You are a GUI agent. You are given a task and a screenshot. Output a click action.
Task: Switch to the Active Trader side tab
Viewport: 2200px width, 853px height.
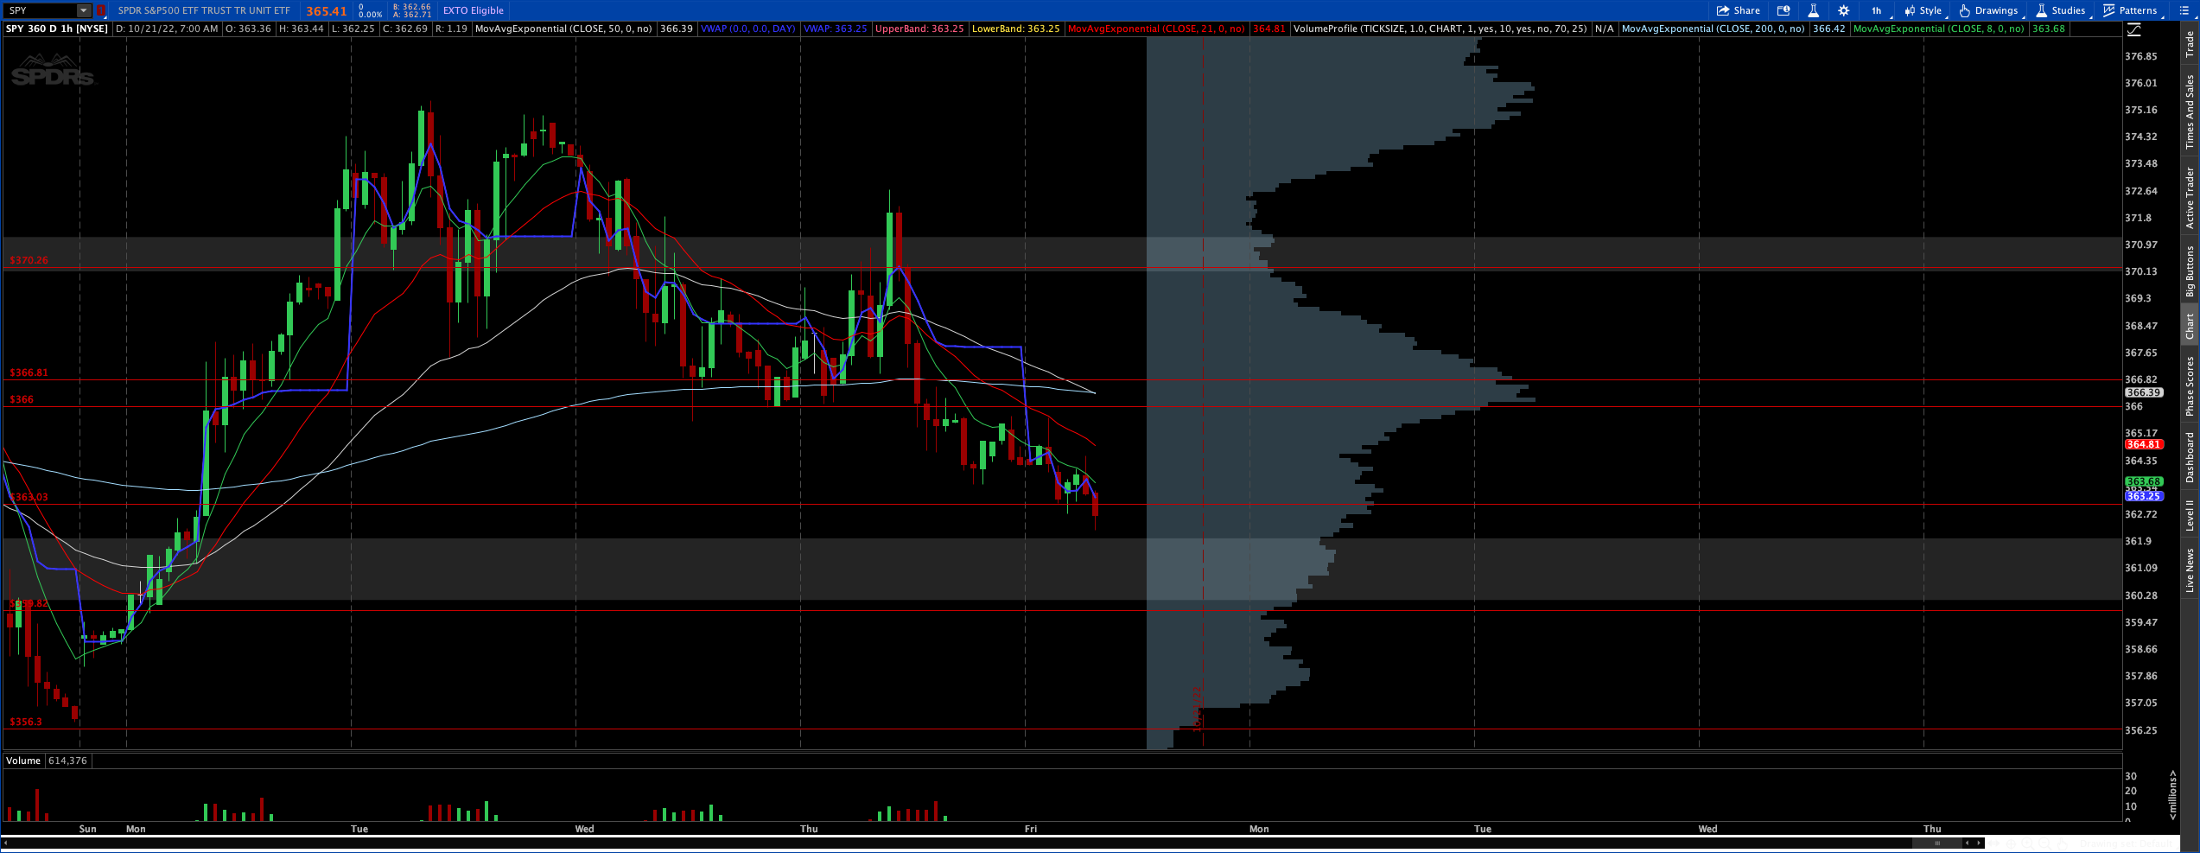[2190, 198]
